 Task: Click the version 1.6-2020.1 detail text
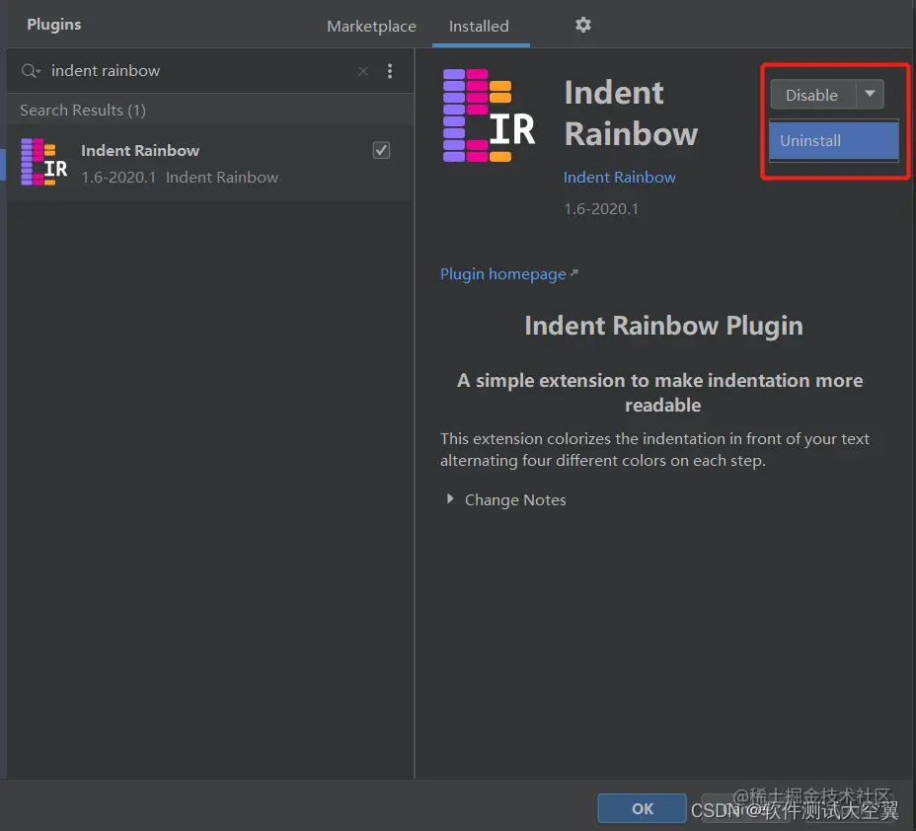(x=601, y=208)
